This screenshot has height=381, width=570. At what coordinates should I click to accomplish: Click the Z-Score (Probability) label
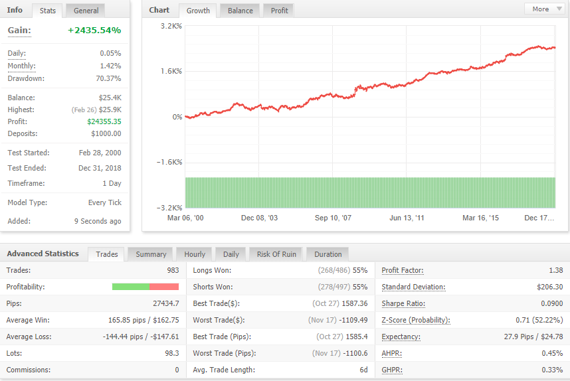tap(416, 320)
